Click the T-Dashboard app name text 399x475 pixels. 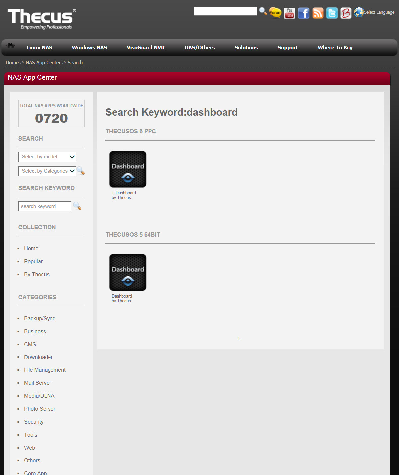pos(124,193)
